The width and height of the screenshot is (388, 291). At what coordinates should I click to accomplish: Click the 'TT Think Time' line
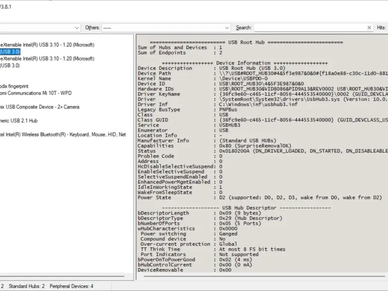pos(213,249)
